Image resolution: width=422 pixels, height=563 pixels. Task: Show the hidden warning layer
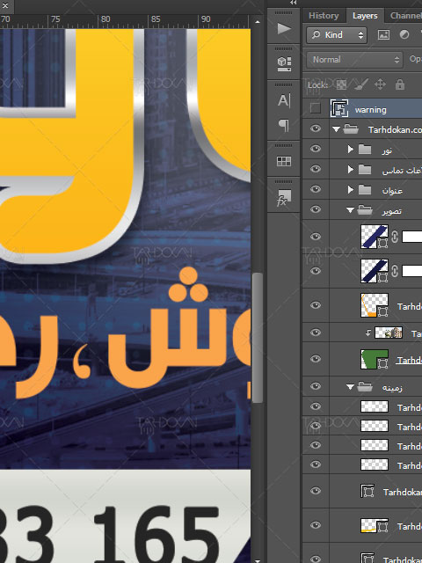pyautogui.click(x=315, y=108)
